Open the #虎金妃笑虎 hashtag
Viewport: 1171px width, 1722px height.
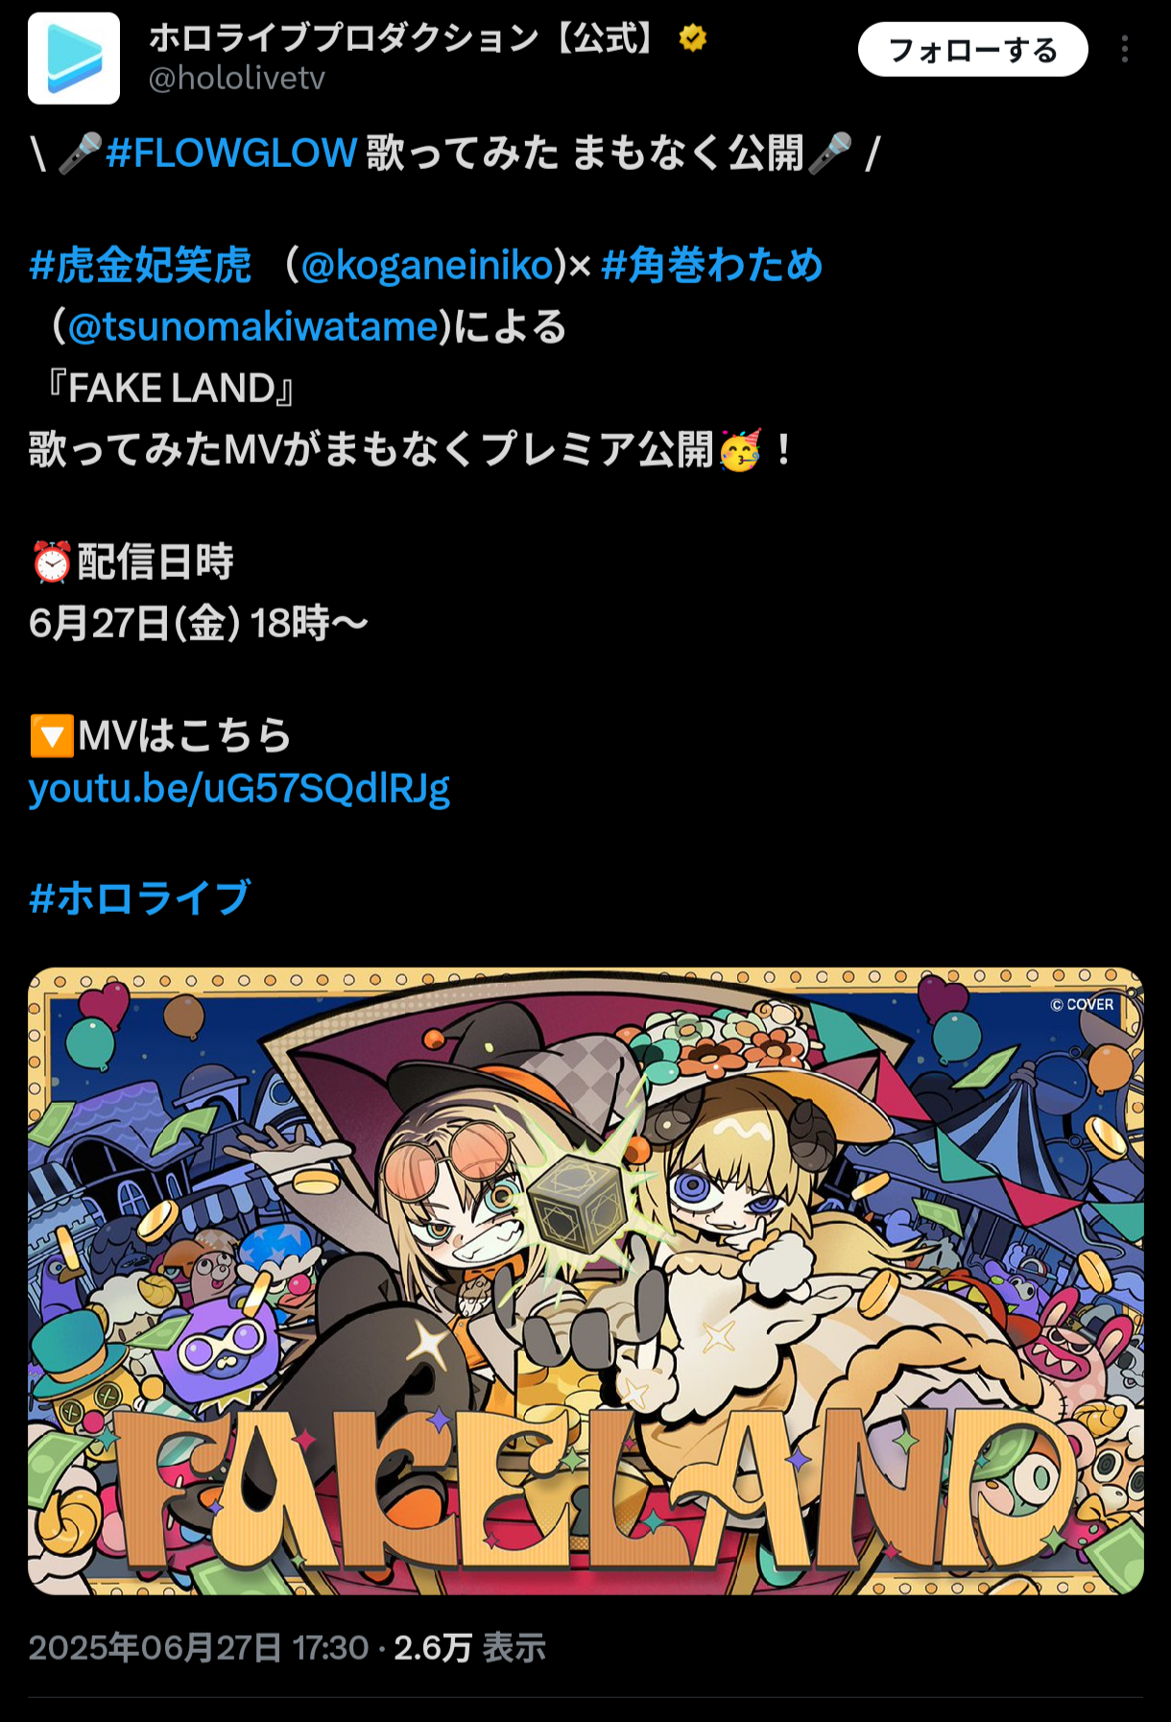pos(140,265)
